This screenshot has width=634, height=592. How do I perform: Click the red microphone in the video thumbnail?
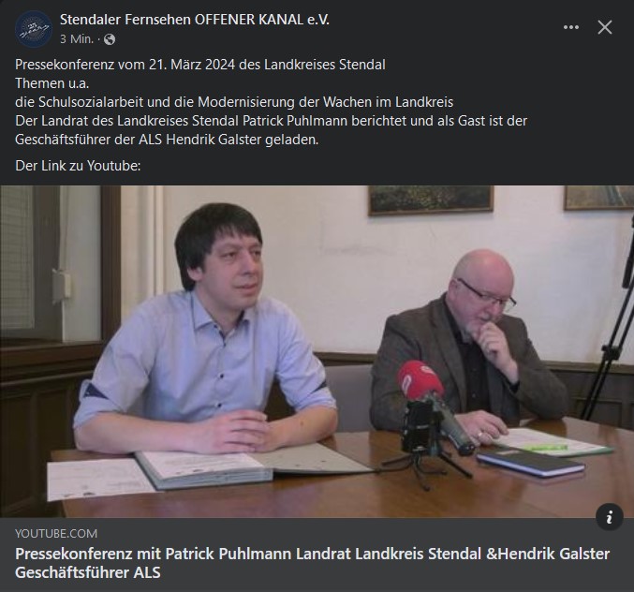[x=420, y=380]
